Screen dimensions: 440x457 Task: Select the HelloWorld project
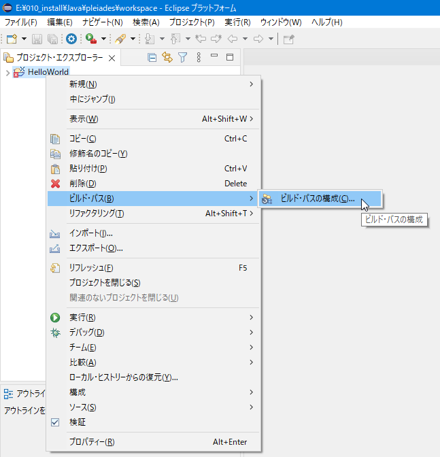tap(48, 72)
